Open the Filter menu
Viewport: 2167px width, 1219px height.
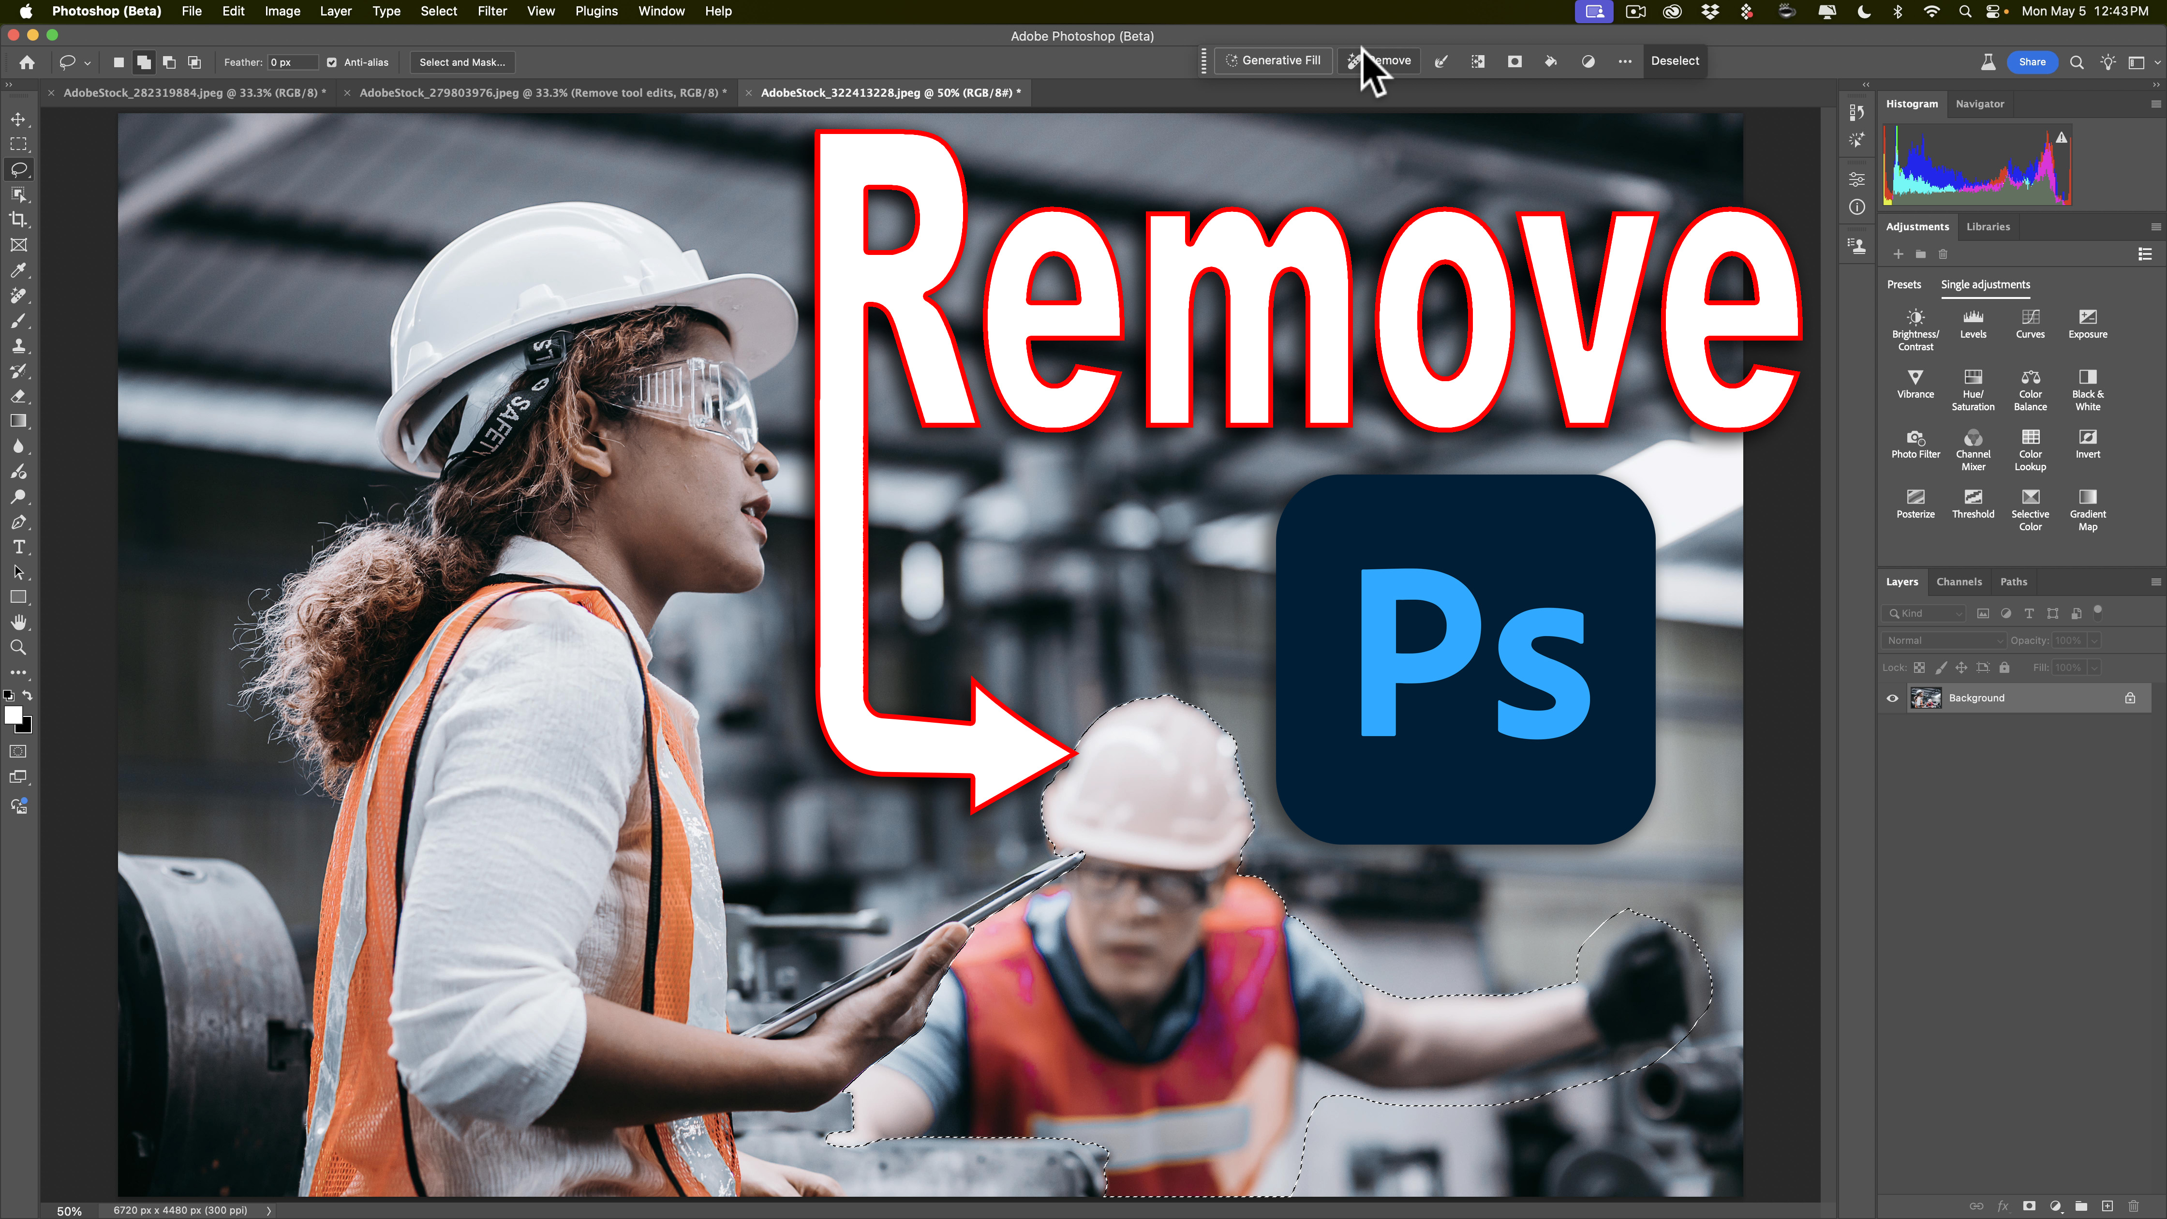pos(492,11)
